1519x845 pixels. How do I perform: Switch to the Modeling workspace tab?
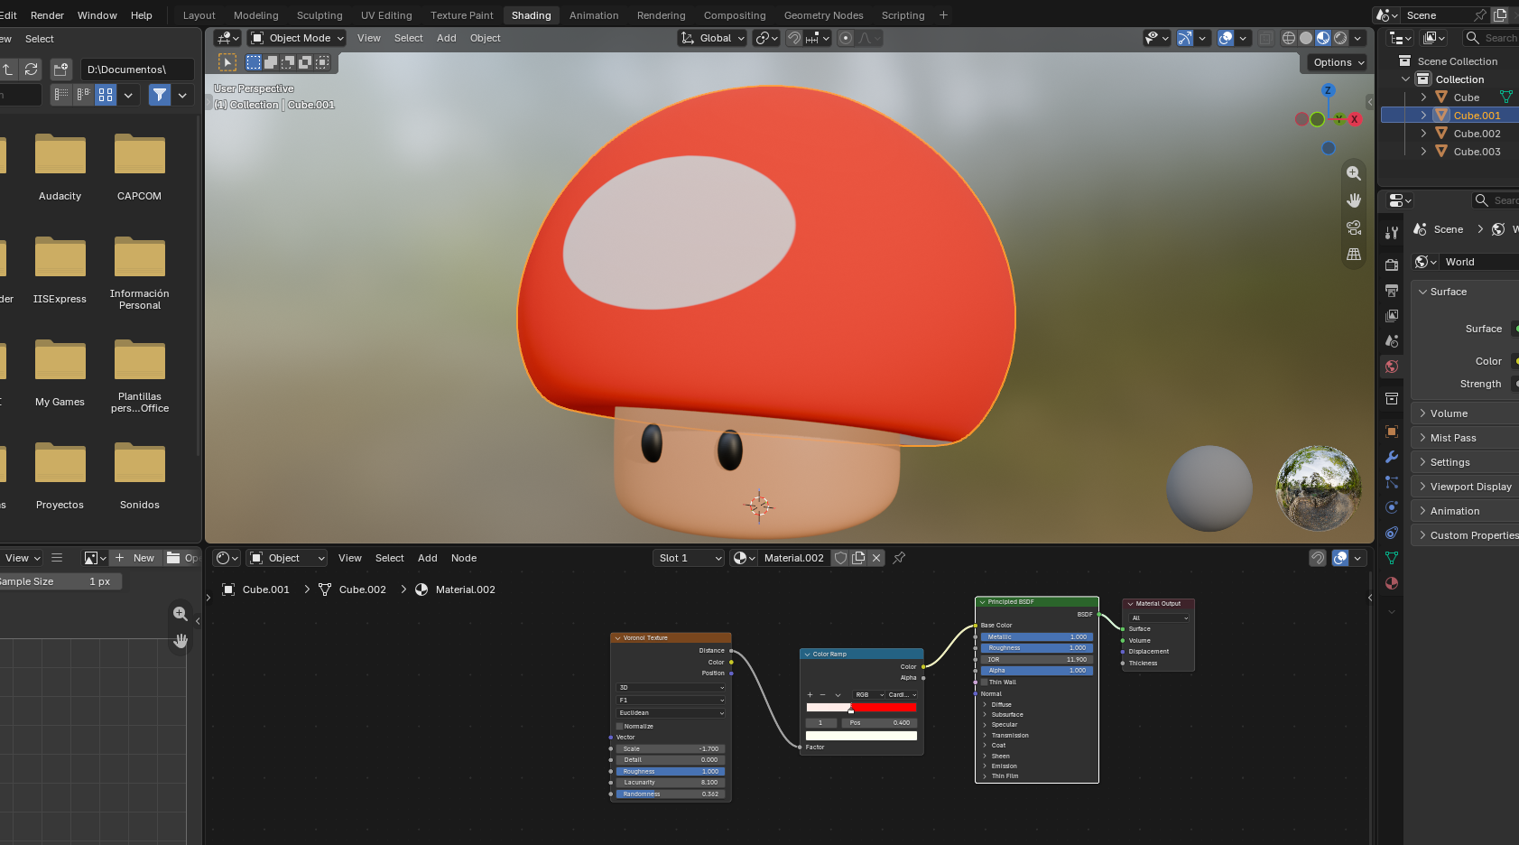[x=256, y=15]
